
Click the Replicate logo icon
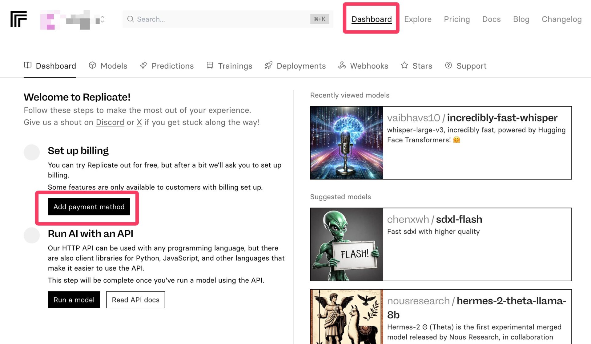click(18, 19)
